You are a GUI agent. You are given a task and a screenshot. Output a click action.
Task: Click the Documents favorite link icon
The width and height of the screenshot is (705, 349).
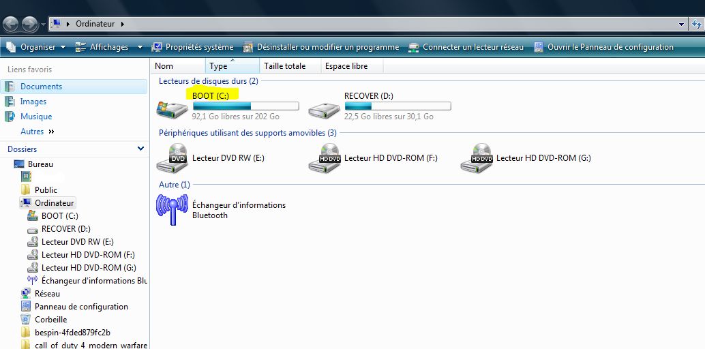coord(10,87)
